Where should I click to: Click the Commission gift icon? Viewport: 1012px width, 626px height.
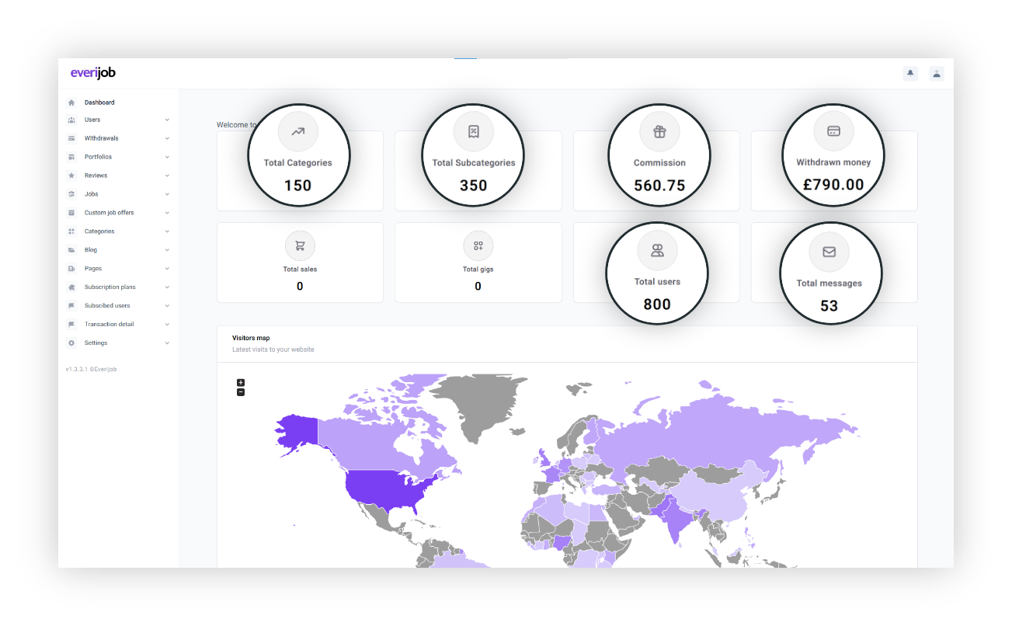point(659,132)
